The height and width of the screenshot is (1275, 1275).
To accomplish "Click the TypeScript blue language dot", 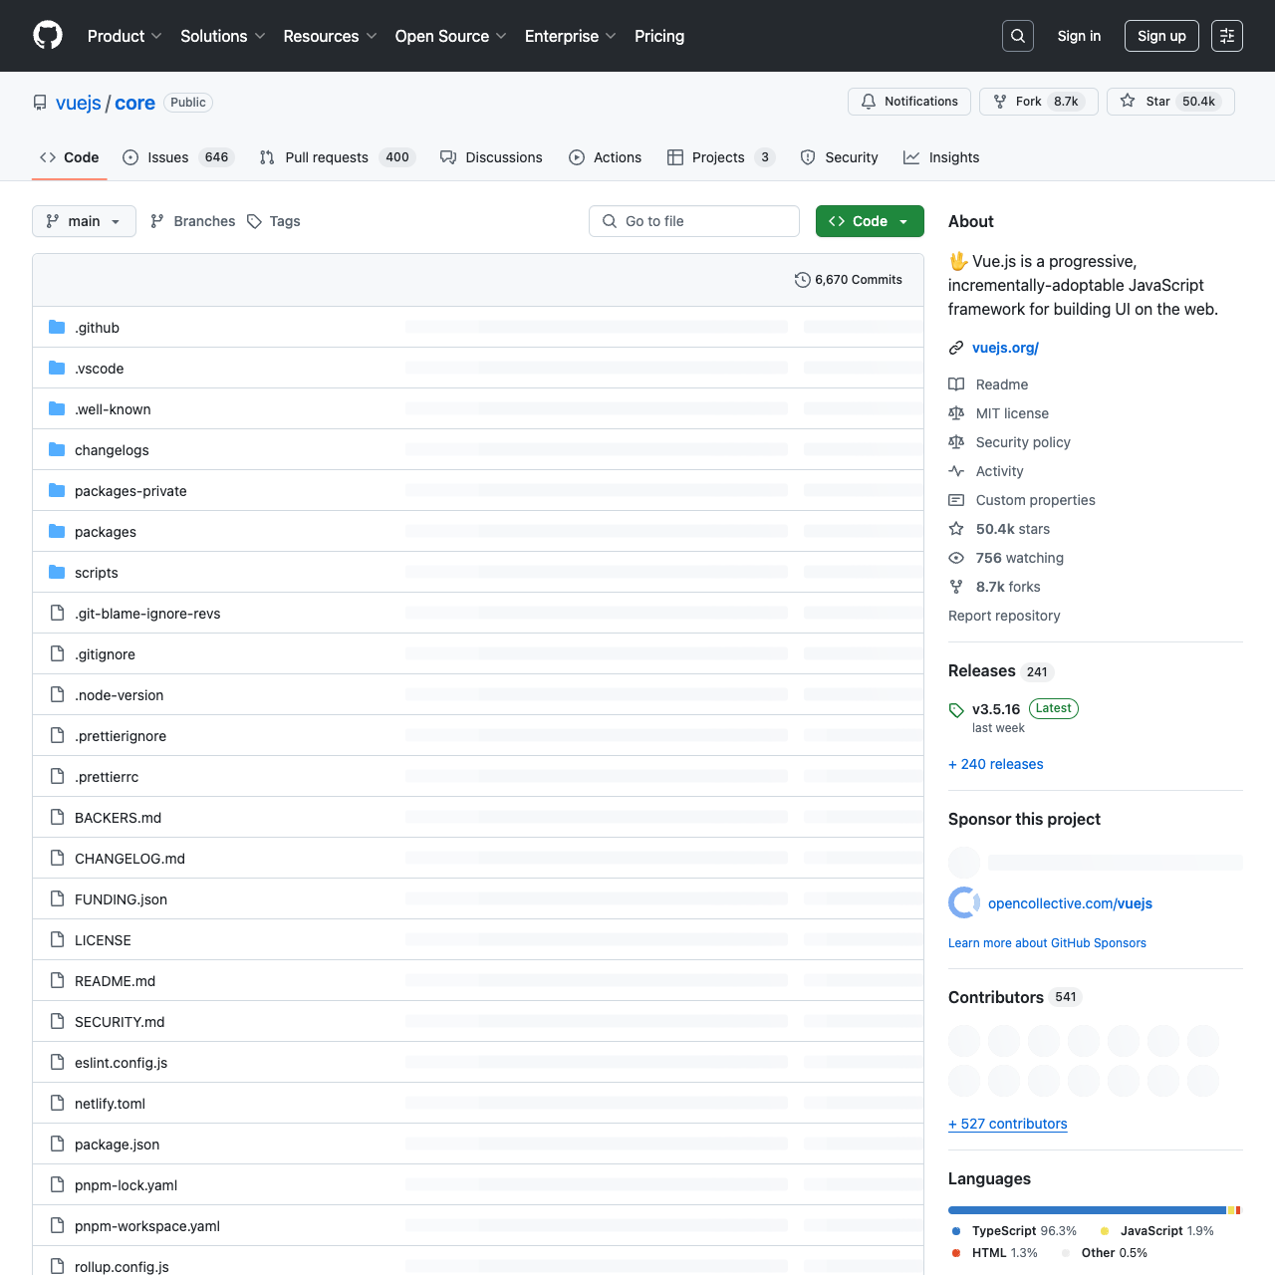I will click(956, 1231).
